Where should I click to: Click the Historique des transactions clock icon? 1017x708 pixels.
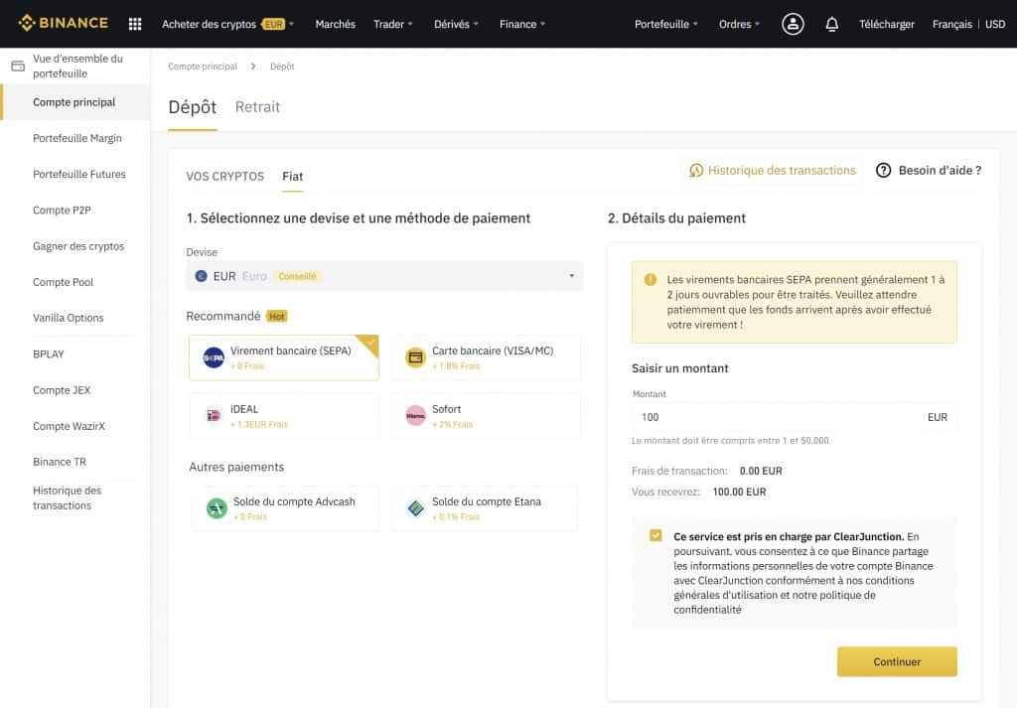[696, 170]
